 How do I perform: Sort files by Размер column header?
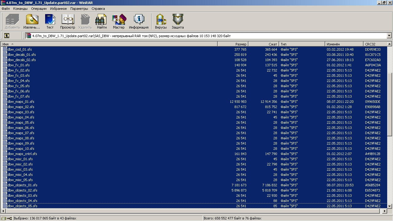[233, 44]
